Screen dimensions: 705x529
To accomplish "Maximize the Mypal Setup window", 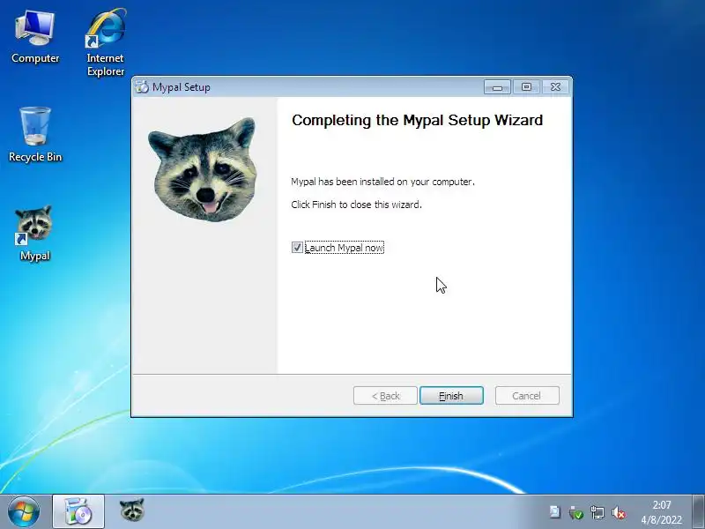I will (526, 86).
